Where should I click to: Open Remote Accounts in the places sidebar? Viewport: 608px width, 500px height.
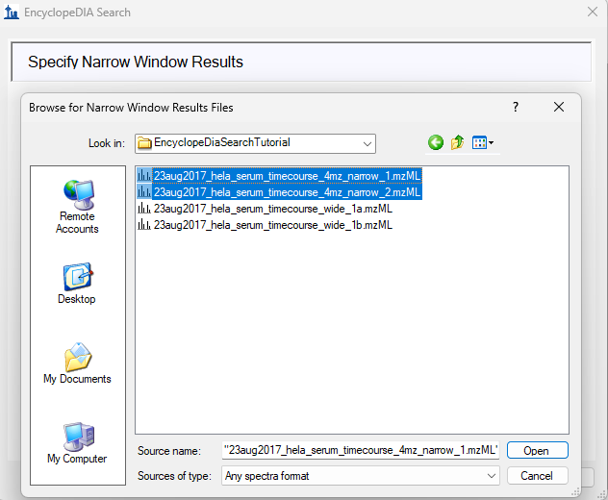pyautogui.click(x=77, y=207)
